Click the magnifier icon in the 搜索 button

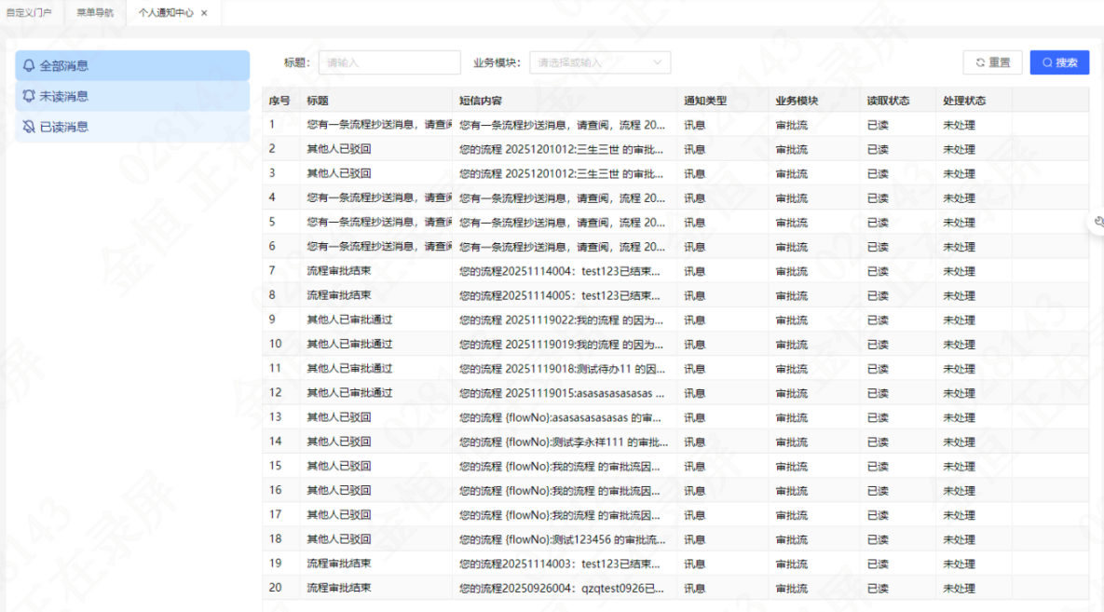pos(1047,62)
